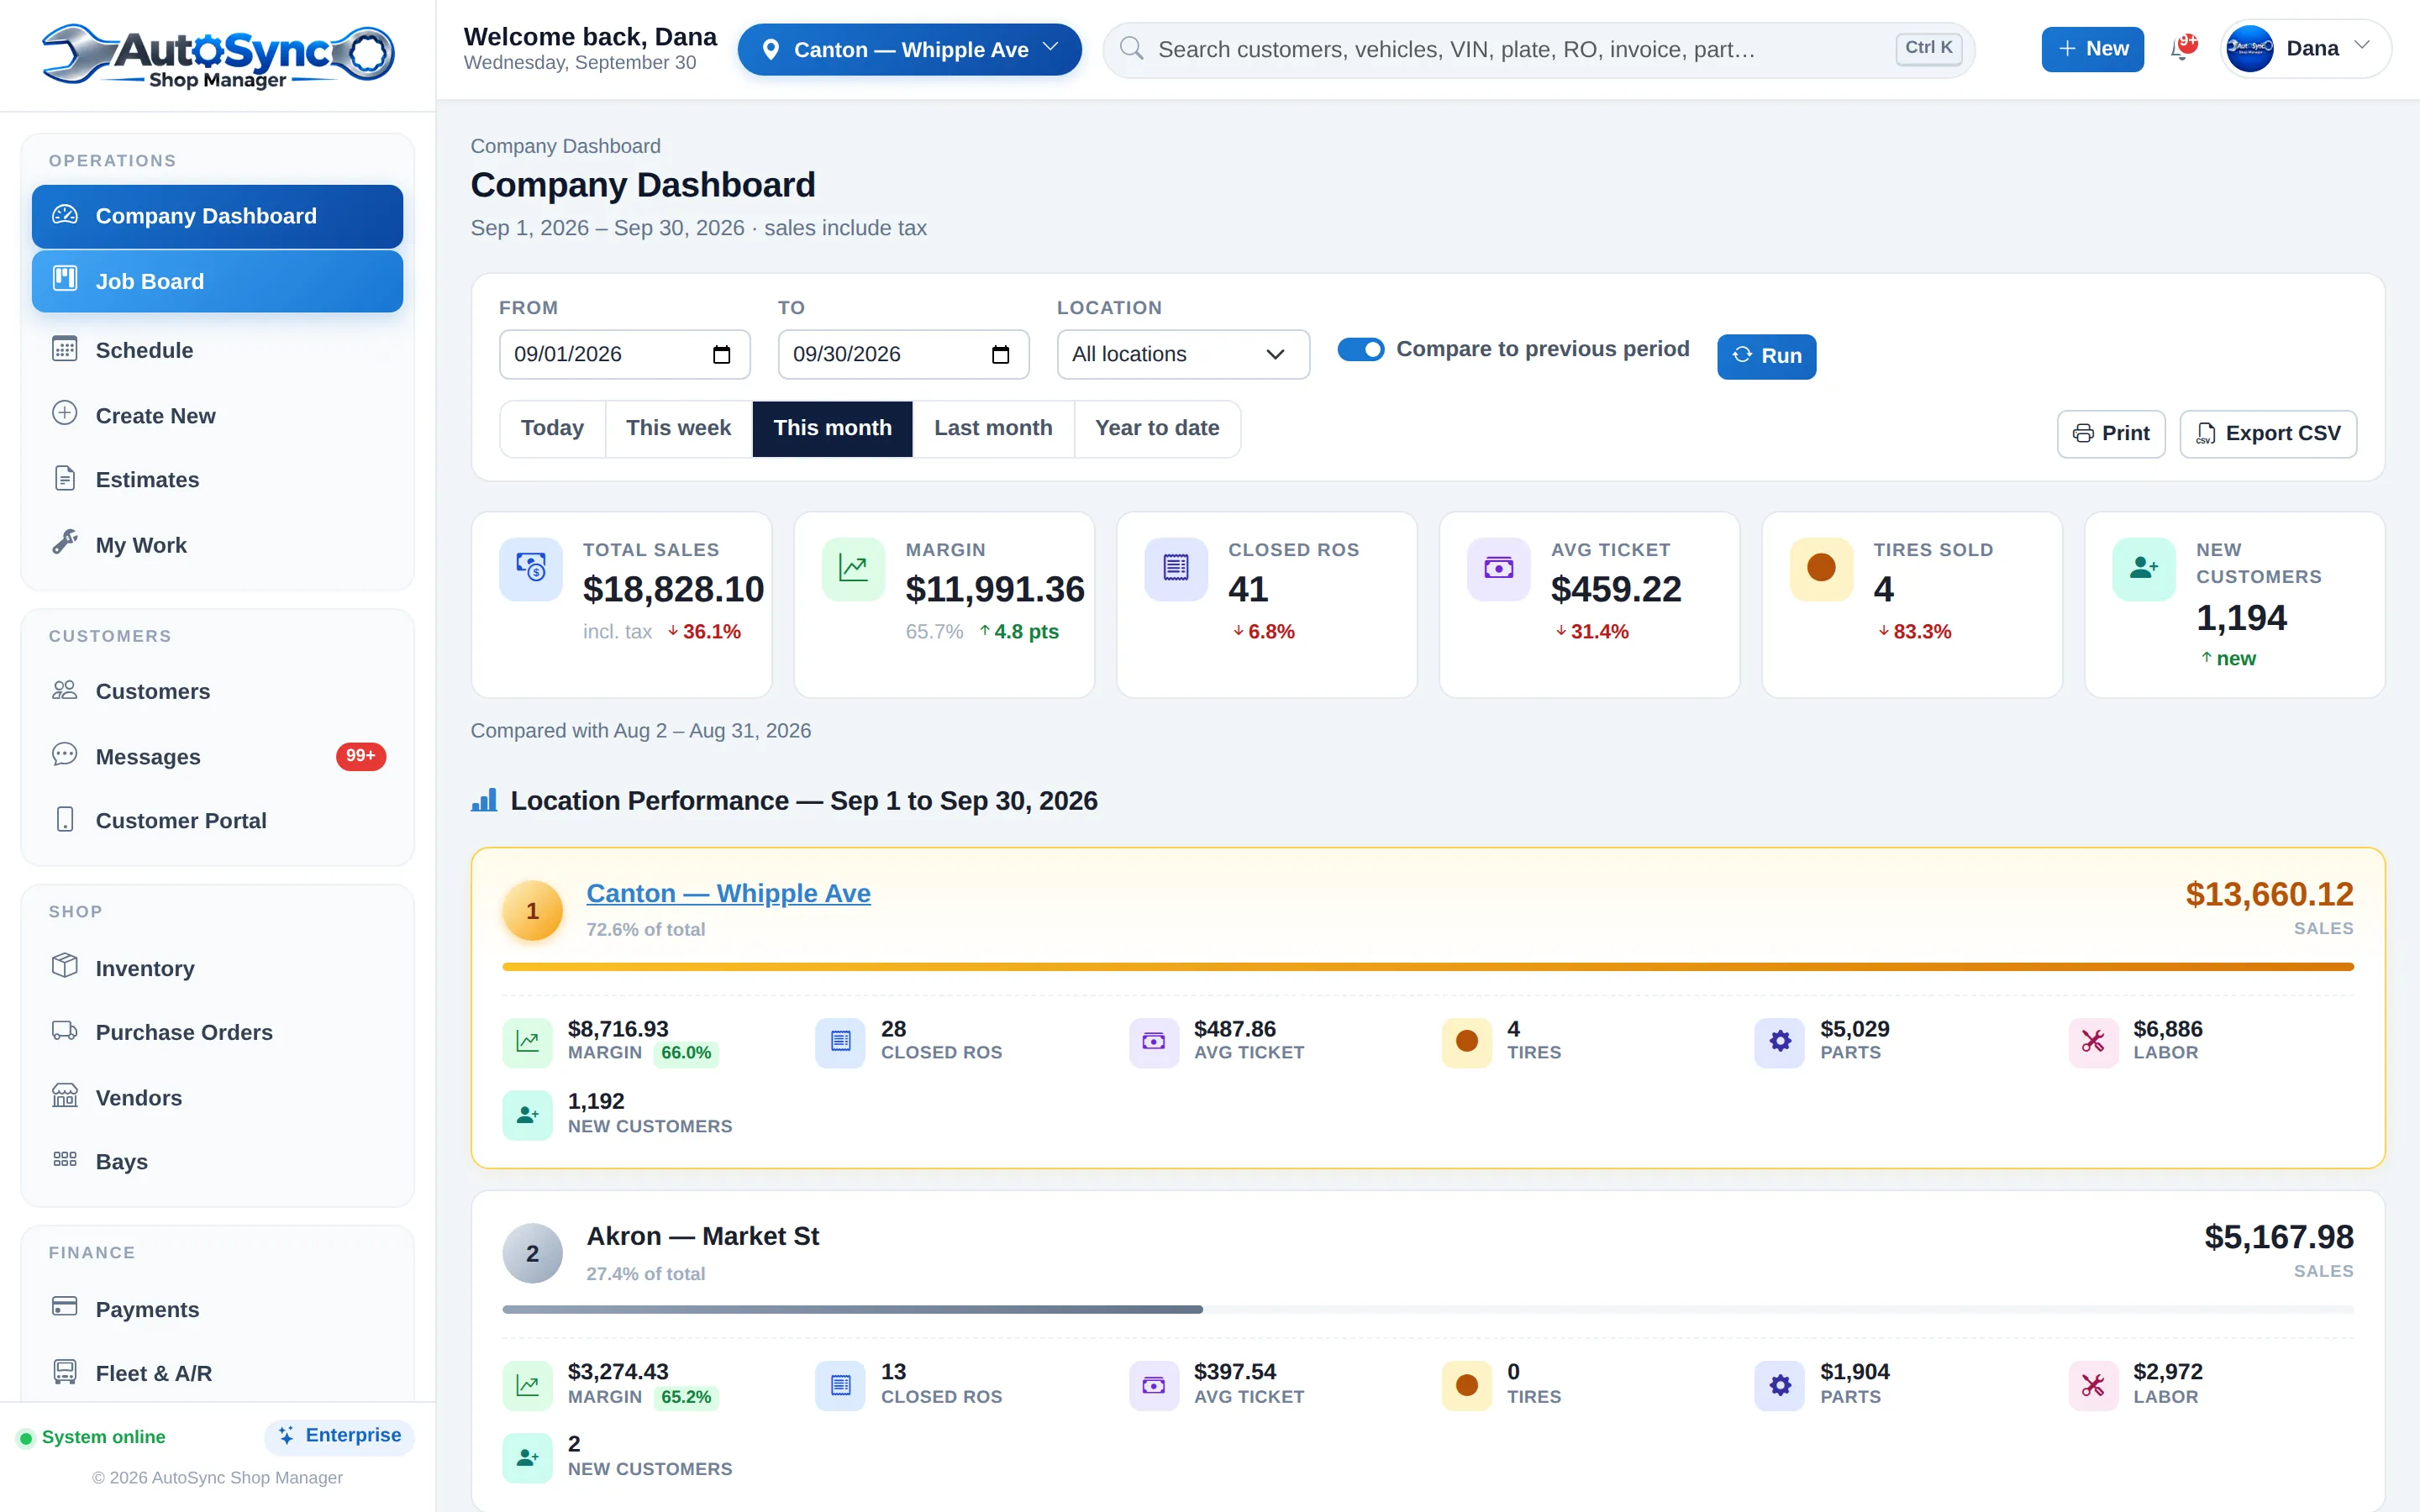Toggle Compare to previous period switch

click(x=1360, y=349)
